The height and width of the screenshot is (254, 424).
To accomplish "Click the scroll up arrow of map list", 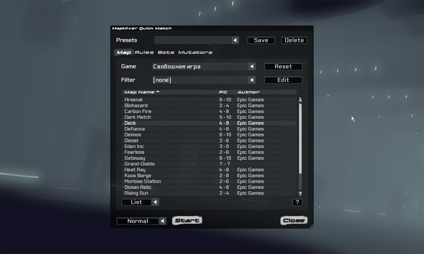I will (x=300, y=99).
